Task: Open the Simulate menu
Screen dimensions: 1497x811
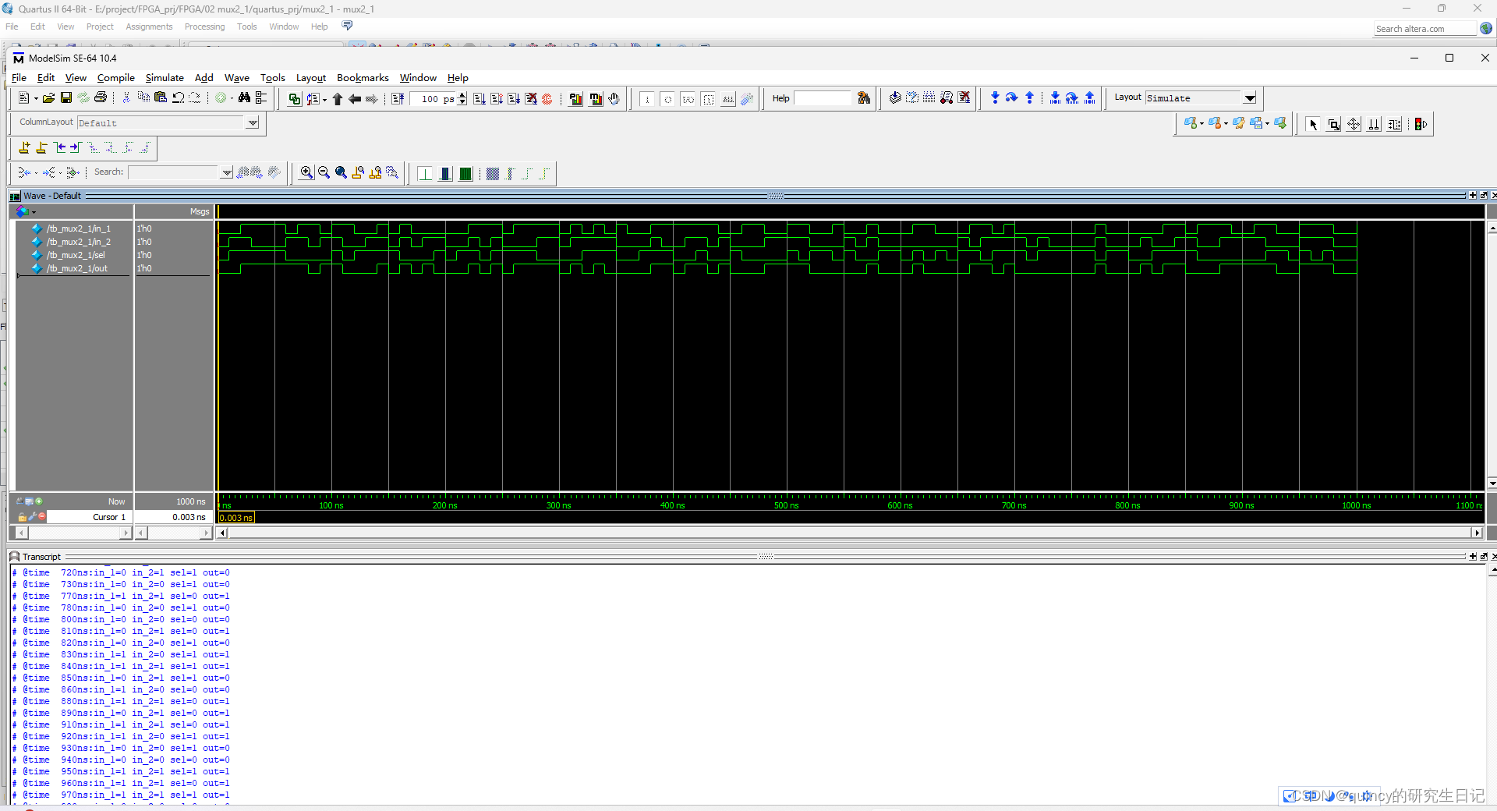Action: pos(165,78)
